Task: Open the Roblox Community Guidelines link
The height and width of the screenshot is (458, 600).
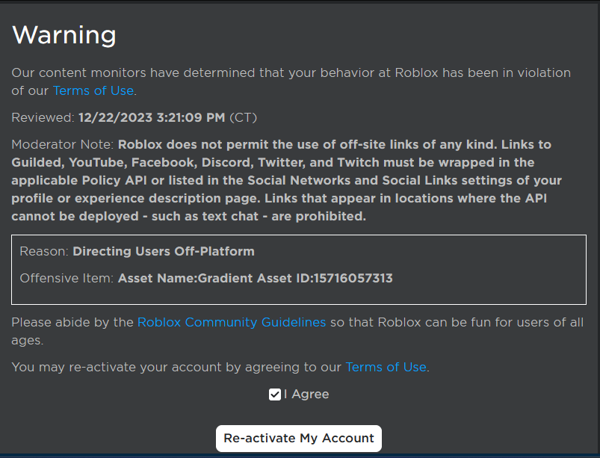Action: (x=232, y=323)
